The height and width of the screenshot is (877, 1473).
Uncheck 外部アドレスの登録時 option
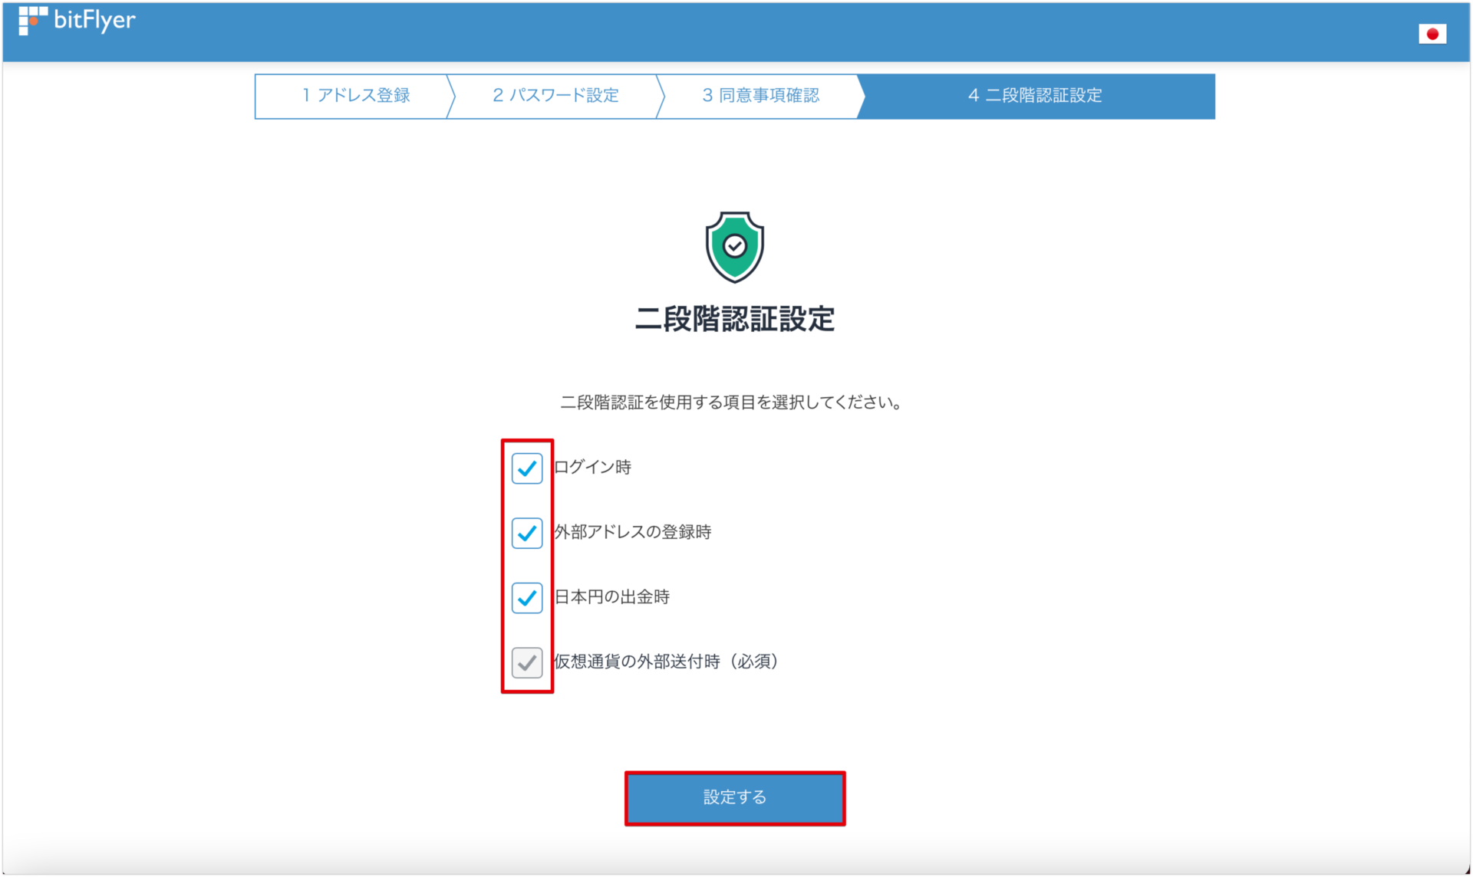pyautogui.click(x=526, y=534)
